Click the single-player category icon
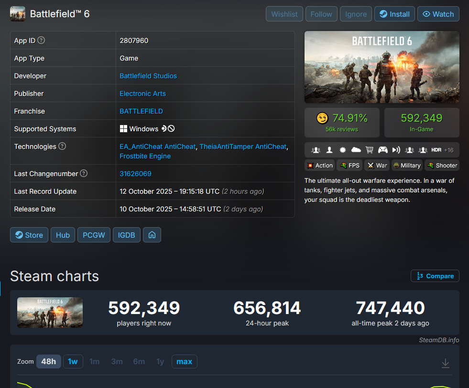The height and width of the screenshot is (388, 469). (329, 150)
